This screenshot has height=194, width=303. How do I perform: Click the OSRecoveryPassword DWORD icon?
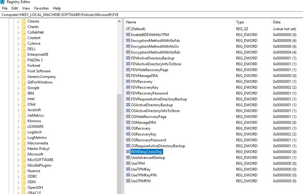[x=128, y=140]
